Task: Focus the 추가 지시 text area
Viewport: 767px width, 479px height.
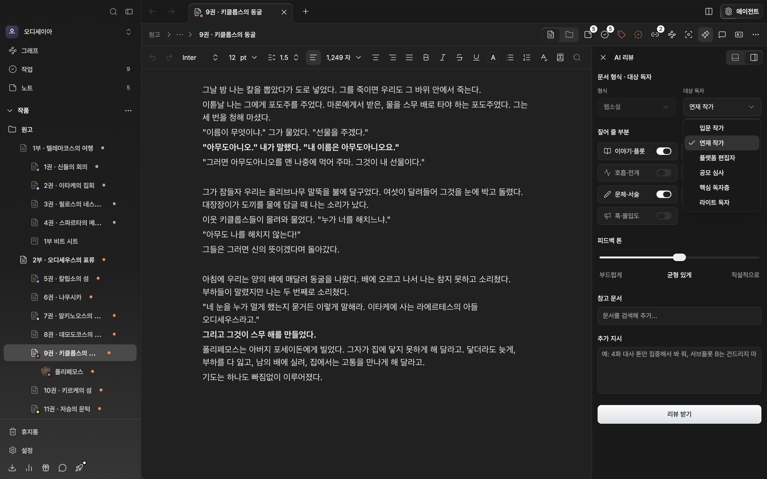Action: coord(679,370)
